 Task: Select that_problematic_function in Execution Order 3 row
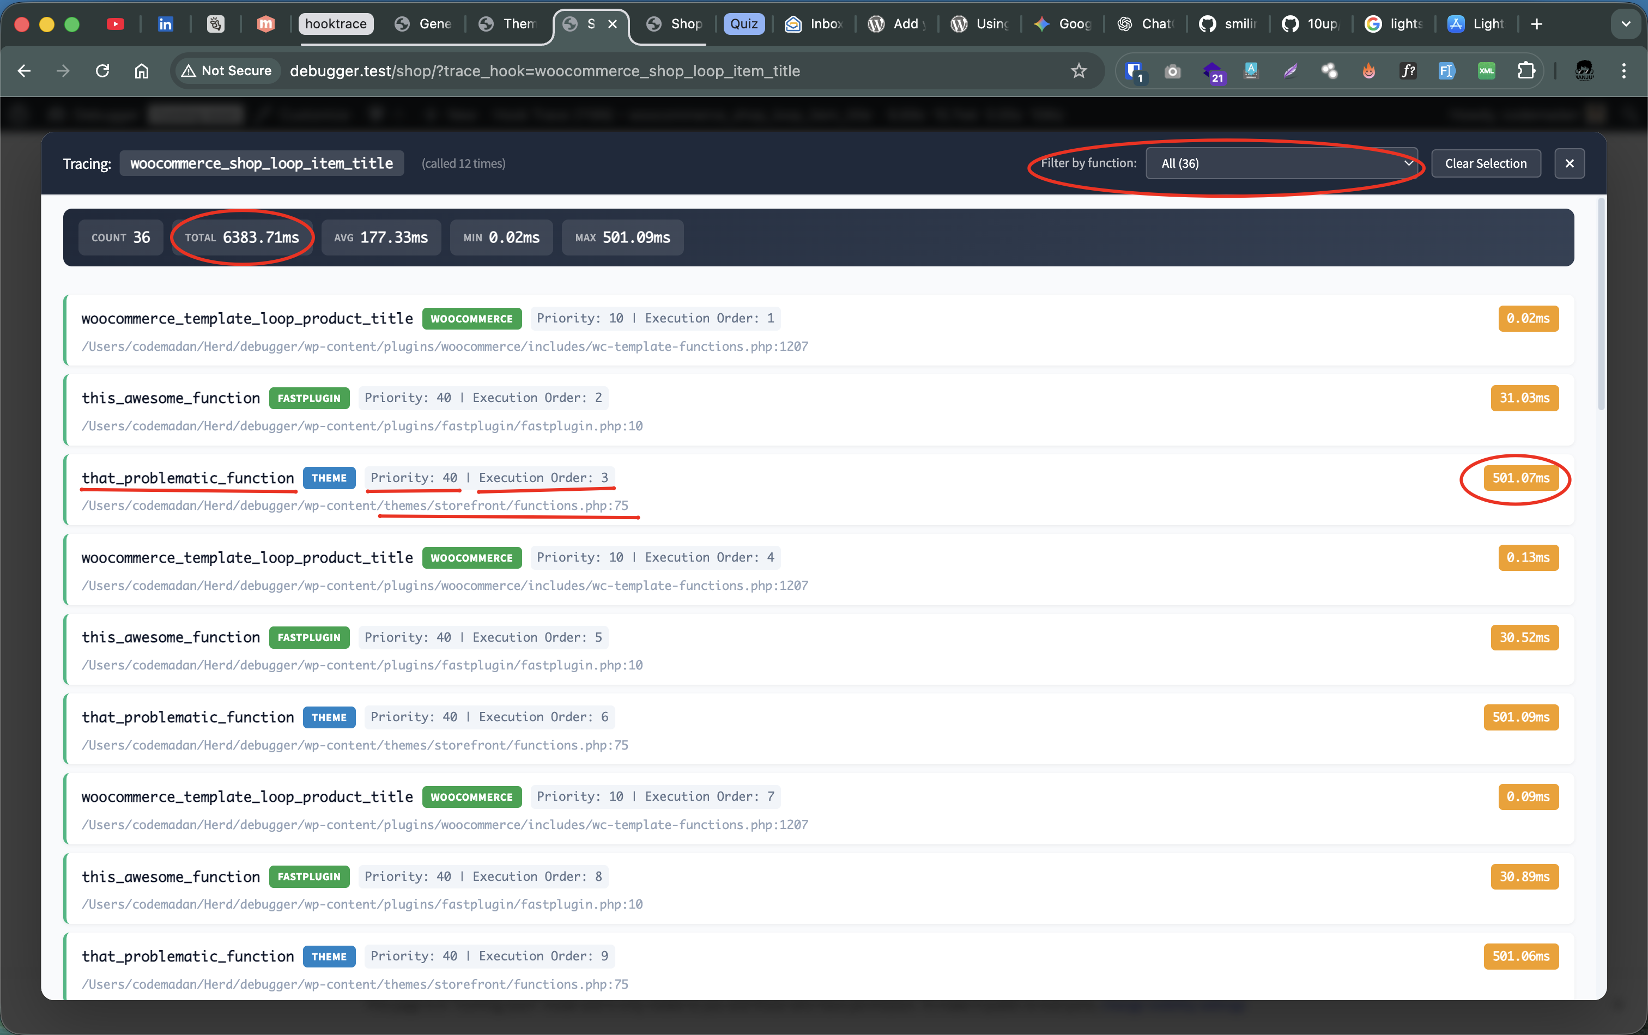click(187, 478)
